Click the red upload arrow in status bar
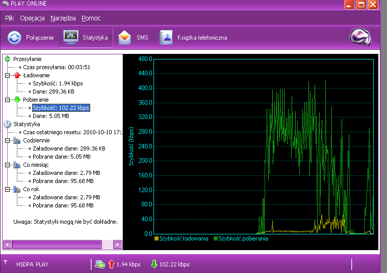This screenshot has width=387, height=273. (x=111, y=264)
